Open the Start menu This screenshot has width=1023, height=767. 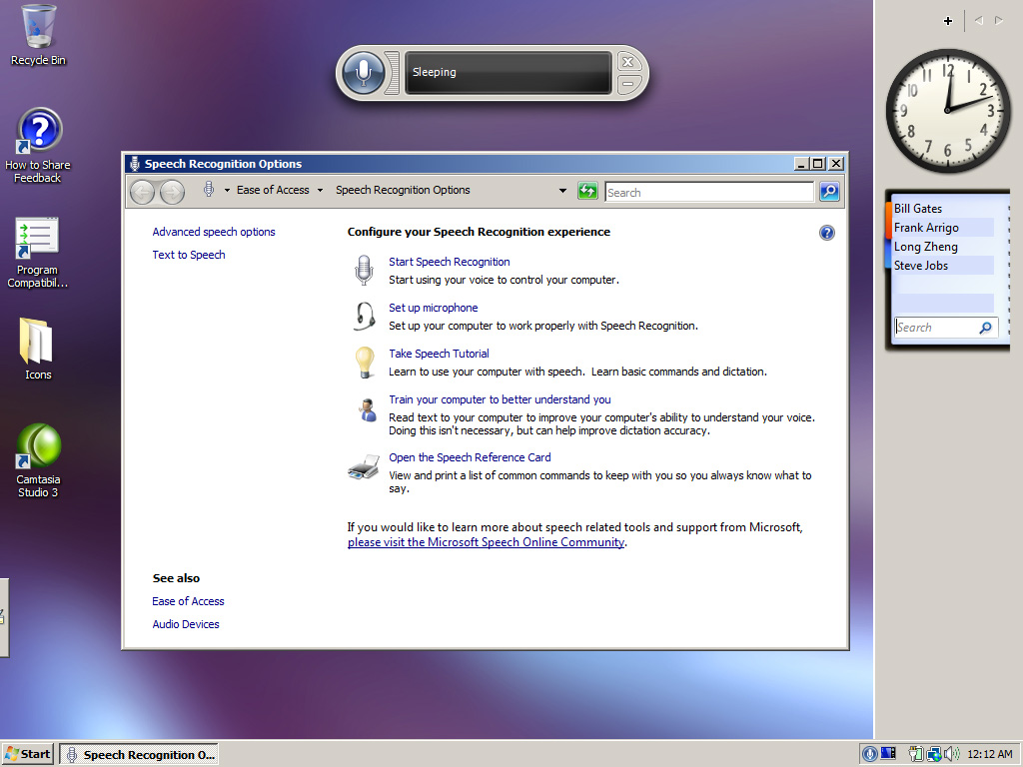point(27,754)
